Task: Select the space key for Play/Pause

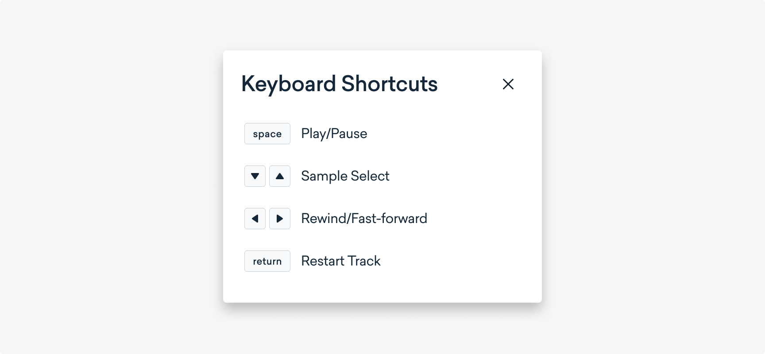Action: (x=267, y=133)
